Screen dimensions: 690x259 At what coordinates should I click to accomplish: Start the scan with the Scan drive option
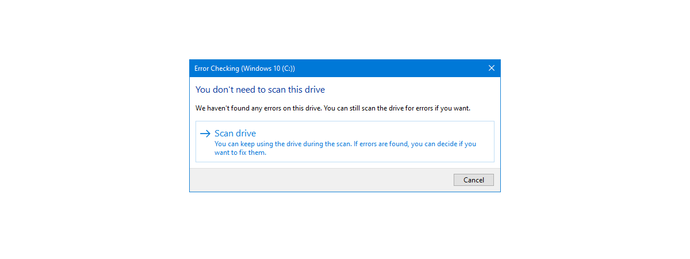(x=344, y=141)
